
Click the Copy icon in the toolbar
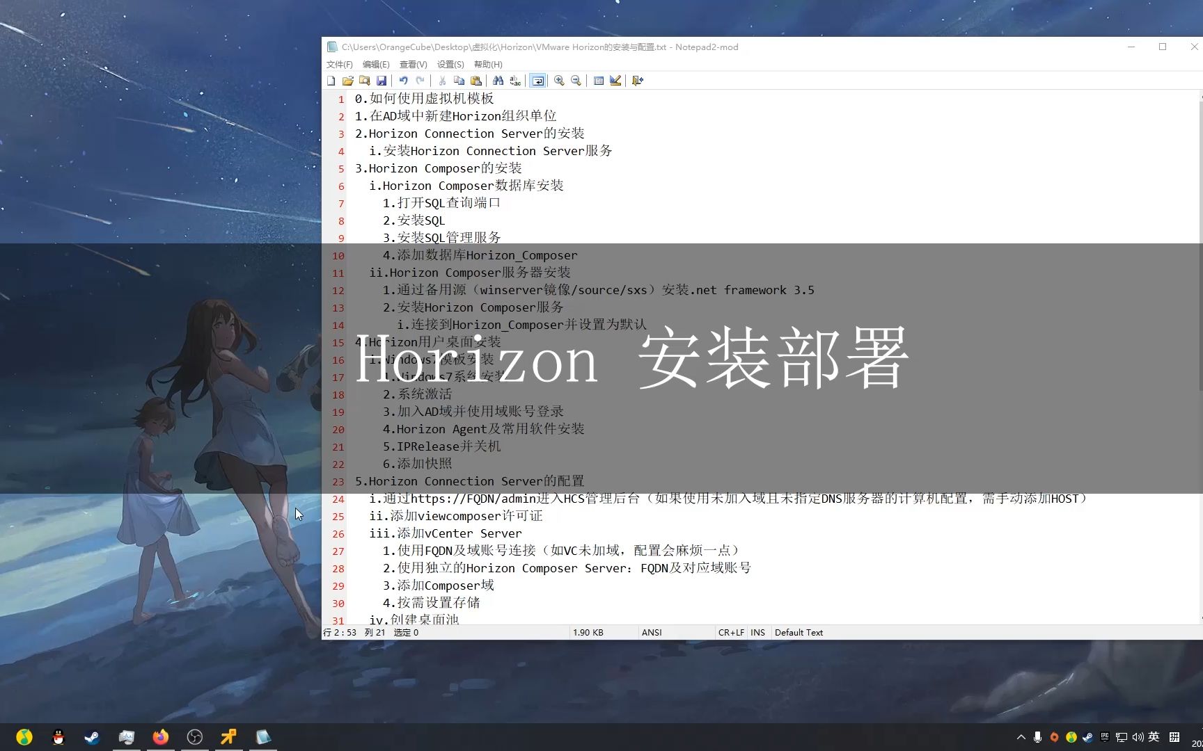pos(459,81)
